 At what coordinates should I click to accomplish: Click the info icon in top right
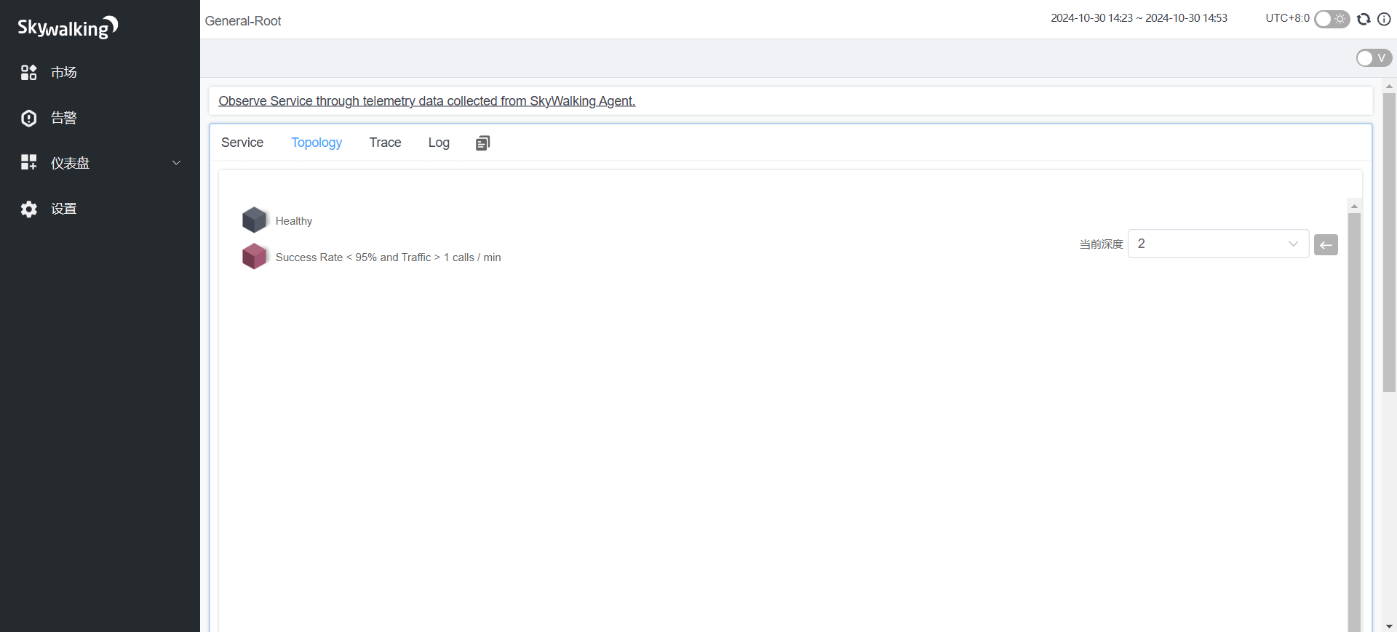(x=1384, y=19)
